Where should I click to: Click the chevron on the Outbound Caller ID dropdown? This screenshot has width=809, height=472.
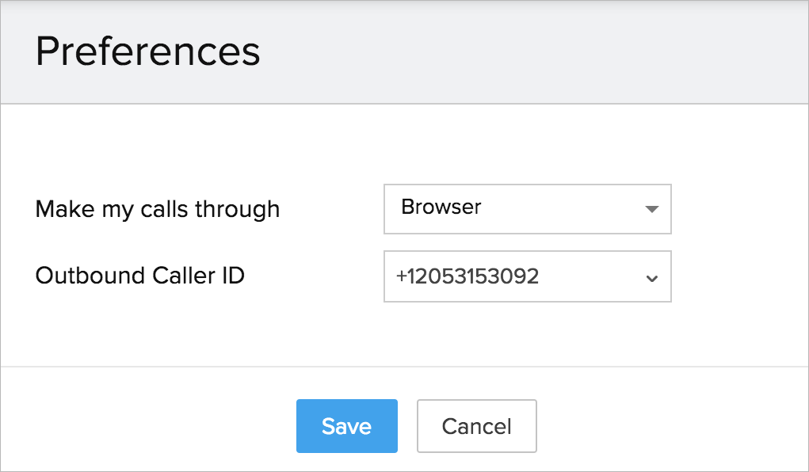(651, 278)
